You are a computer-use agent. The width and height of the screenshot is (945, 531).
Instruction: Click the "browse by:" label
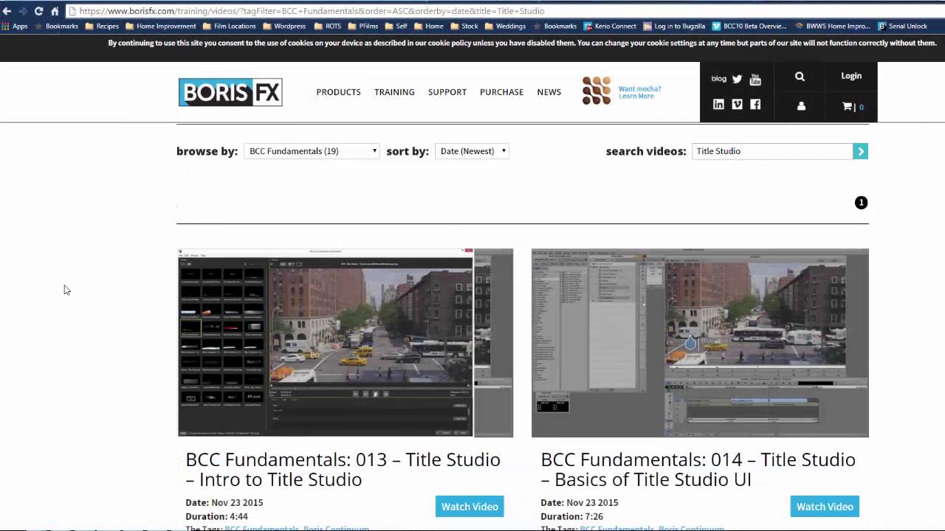point(207,151)
